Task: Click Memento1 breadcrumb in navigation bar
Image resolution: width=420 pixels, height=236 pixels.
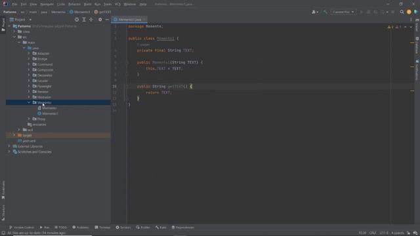Action: click(80, 12)
